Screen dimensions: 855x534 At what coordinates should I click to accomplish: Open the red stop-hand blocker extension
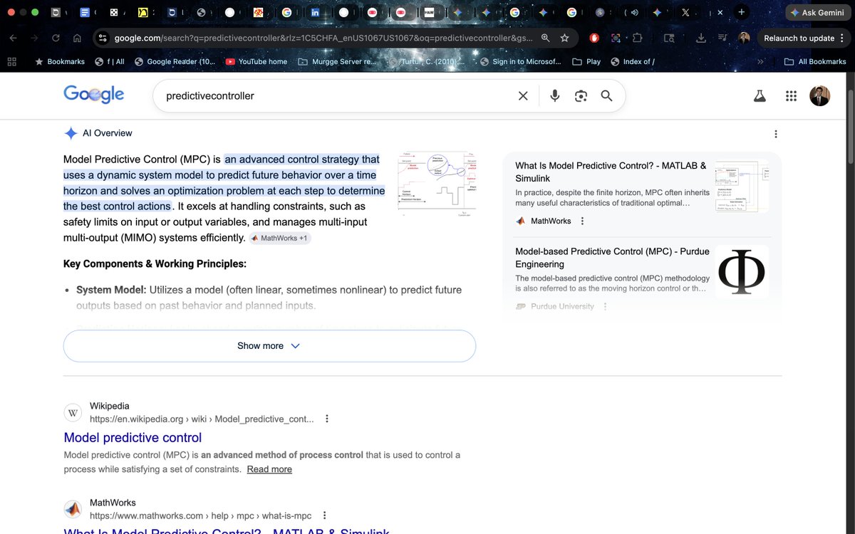click(594, 38)
